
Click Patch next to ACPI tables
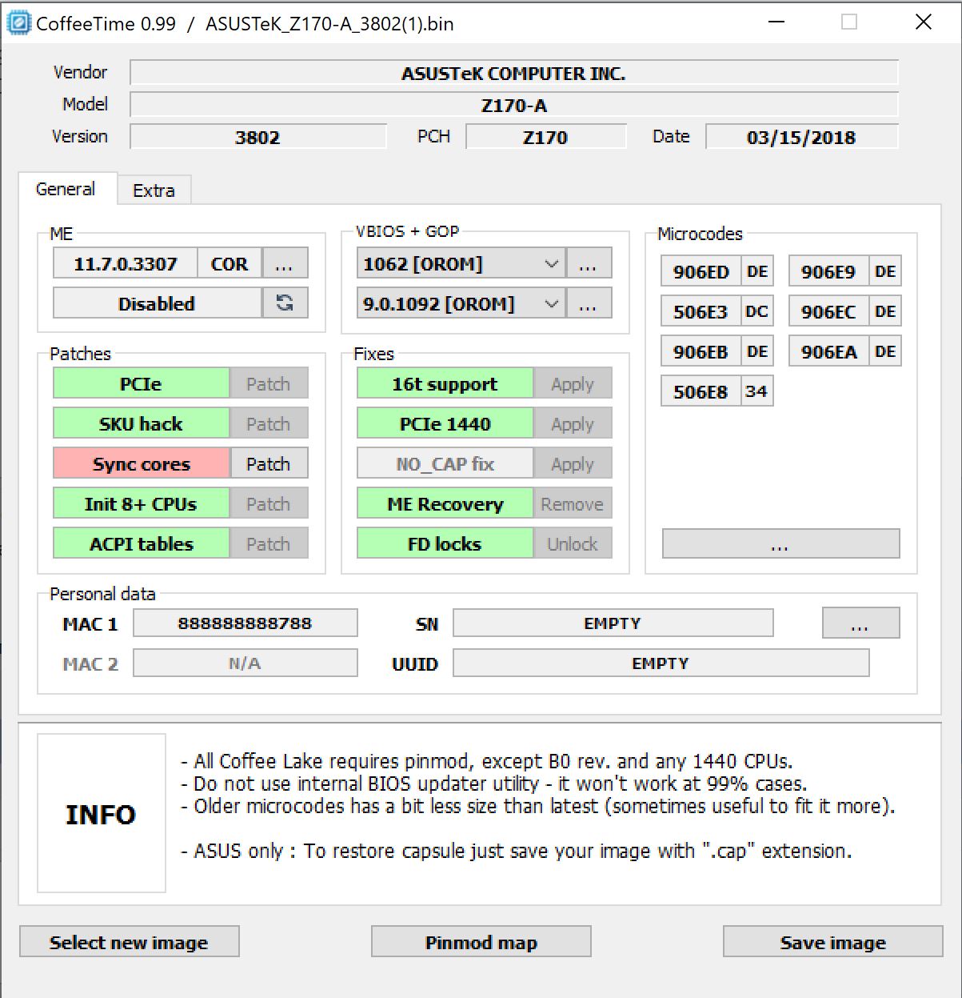[x=269, y=544]
